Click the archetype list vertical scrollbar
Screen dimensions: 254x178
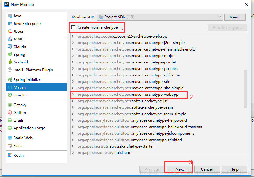pyautogui.click(x=245, y=88)
